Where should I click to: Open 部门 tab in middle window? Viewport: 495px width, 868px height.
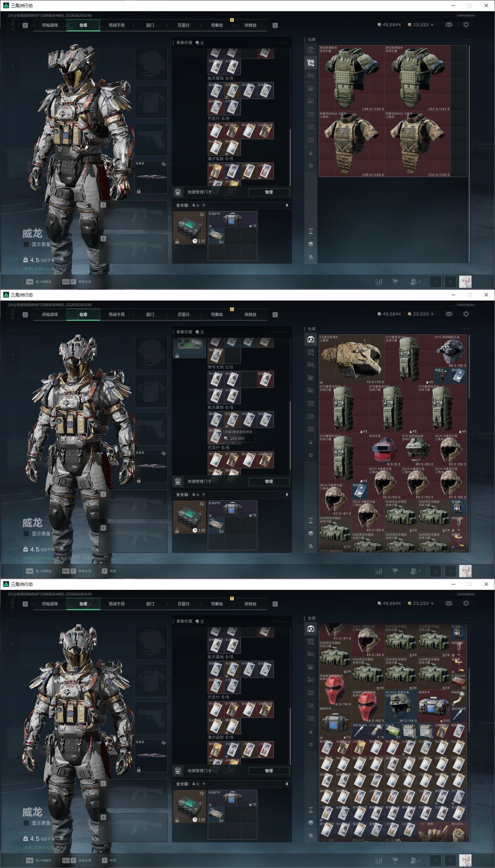pos(150,314)
